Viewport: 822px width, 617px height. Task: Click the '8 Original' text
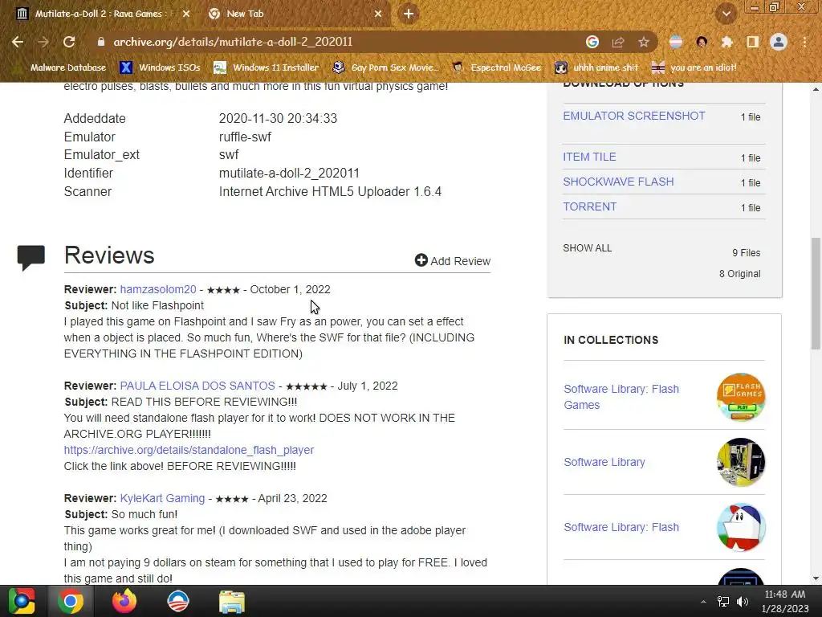pyautogui.click(x=739, y=274)
